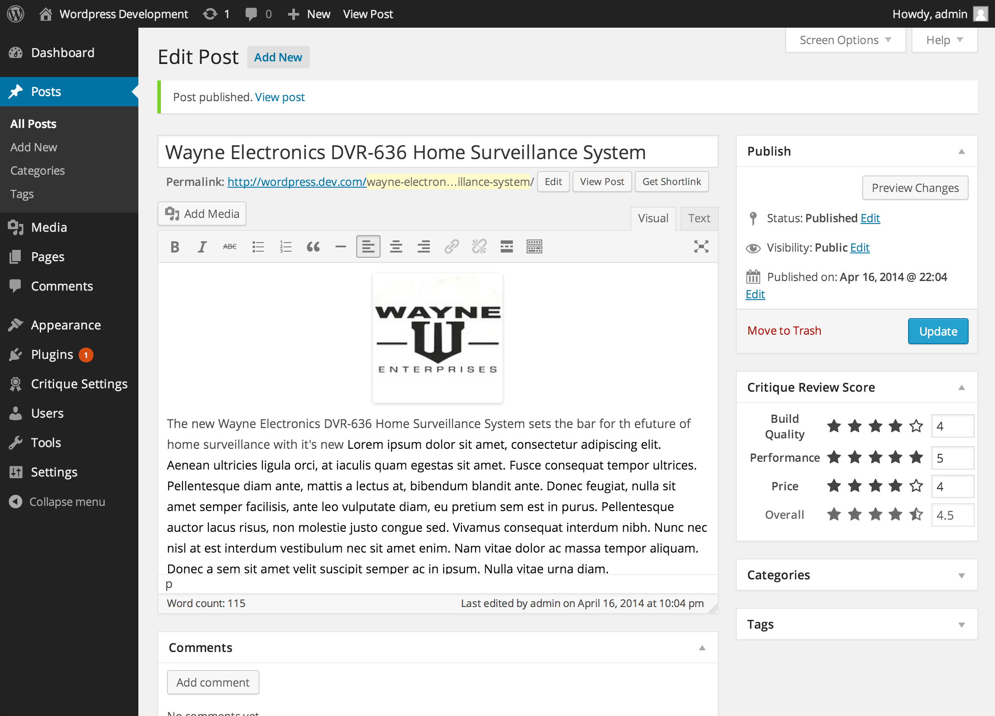Open the Help dropdown tab
995x716 pixels.
[x=944, y=40]
